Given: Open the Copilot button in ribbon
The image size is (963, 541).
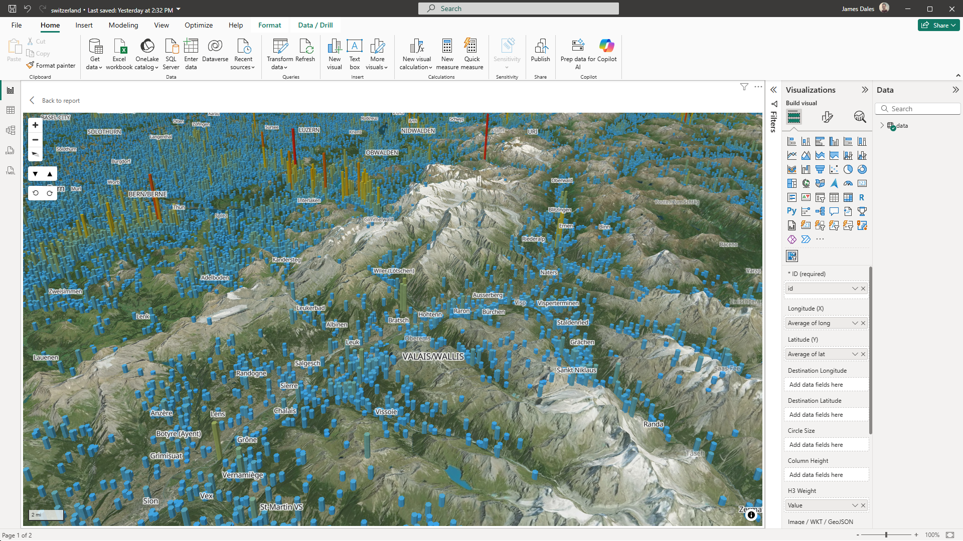Looking at the screenshot, I should [x=607, y=50].
